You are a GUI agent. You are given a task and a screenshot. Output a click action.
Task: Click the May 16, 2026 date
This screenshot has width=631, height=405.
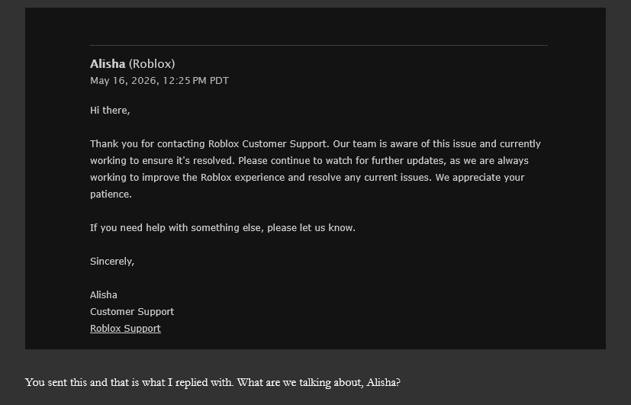coord(123,81)
